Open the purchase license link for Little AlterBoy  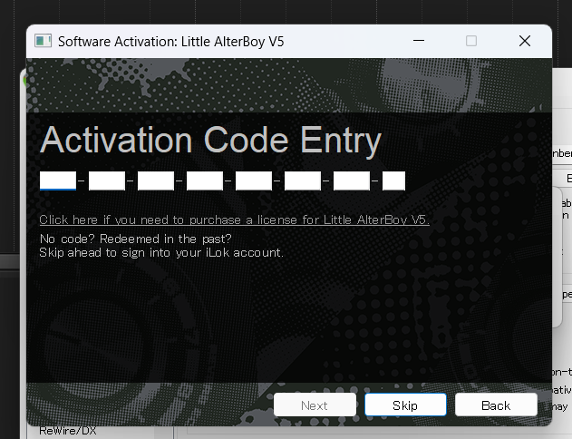[x=234, y=219]
